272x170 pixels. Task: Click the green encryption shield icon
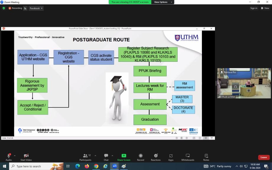tap(4, 8)
